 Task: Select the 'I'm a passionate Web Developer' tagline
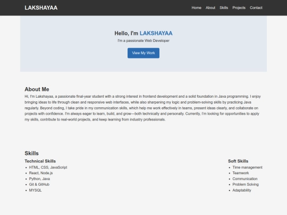143,41
